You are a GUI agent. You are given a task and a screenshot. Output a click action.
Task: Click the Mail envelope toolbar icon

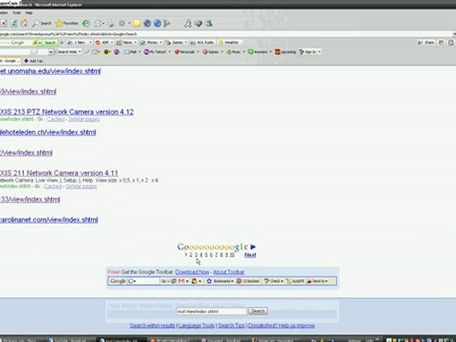pyautogui.click(x=98, y=24)
